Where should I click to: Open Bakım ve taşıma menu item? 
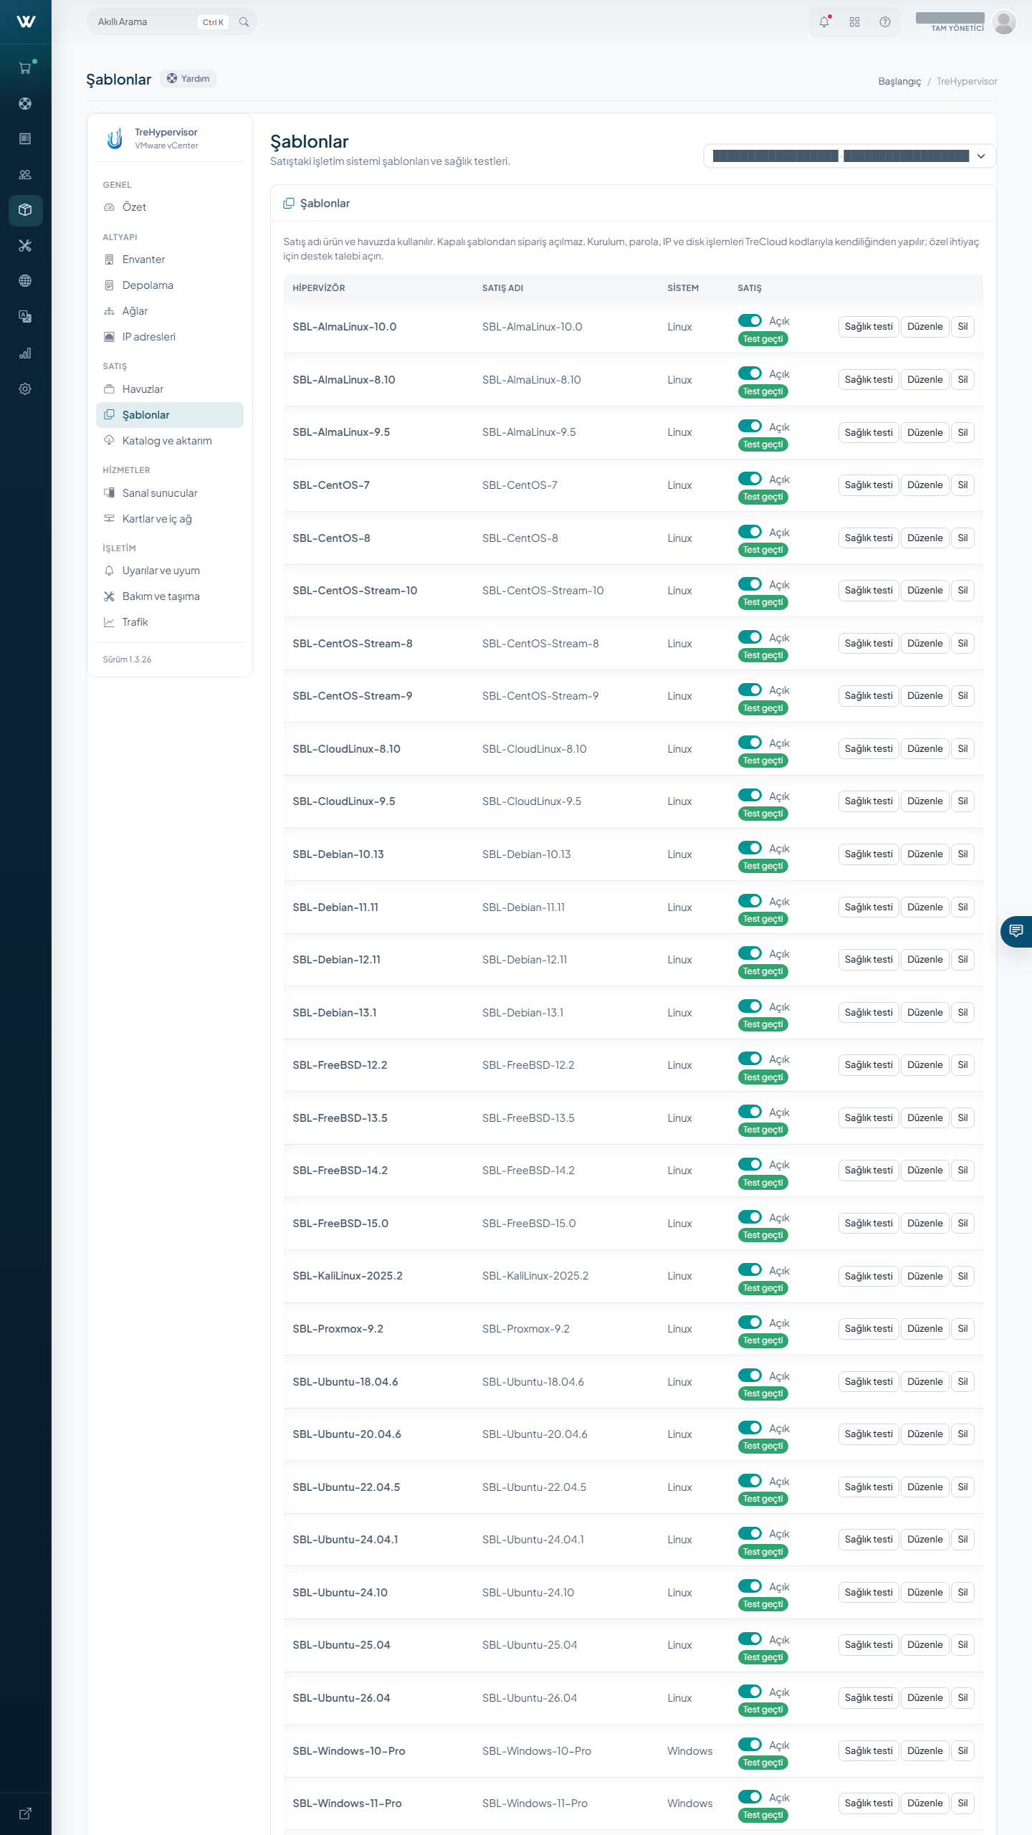click(170, 596)
